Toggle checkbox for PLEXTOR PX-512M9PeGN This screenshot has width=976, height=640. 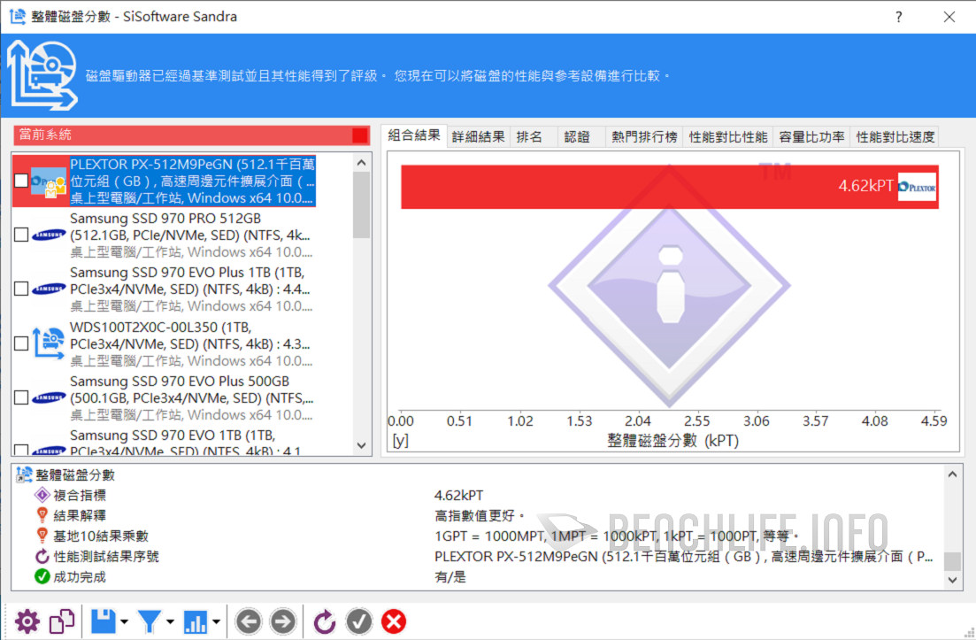pyautogui.click(x=21, y=181)
